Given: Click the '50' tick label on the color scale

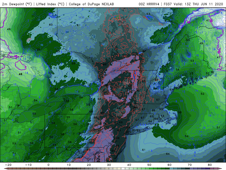Looking at the screenshot, I should (x=149, y=165).
